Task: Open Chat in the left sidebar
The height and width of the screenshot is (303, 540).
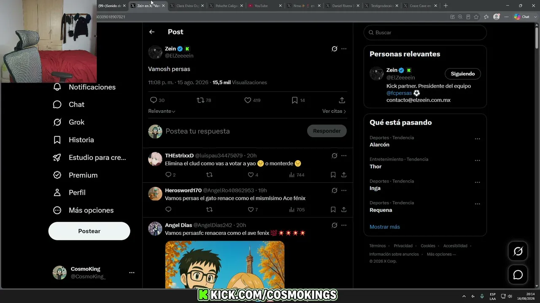Action: [x=69, y=104]
